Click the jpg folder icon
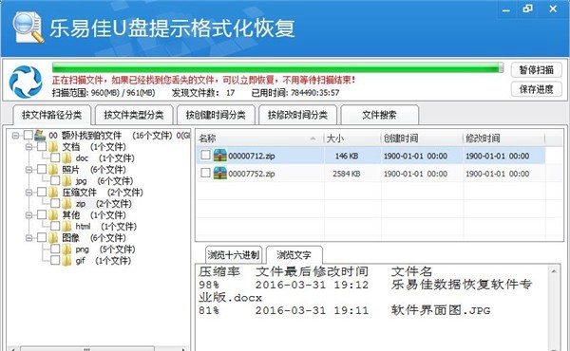The width and height of the screenshot is (570, 351). tap(66, 181)
